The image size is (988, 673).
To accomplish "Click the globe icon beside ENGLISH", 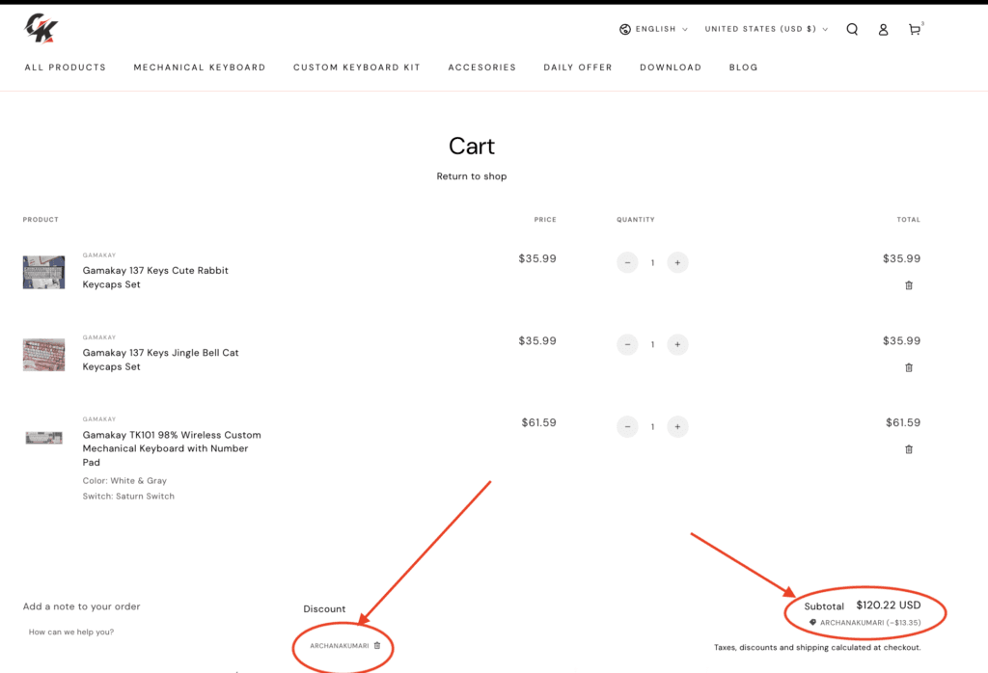I will (x=625, y=29).
